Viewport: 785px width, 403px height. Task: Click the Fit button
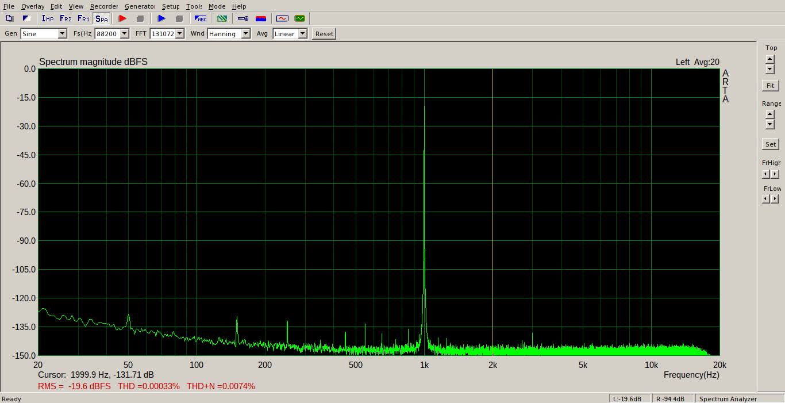(771, 86)
